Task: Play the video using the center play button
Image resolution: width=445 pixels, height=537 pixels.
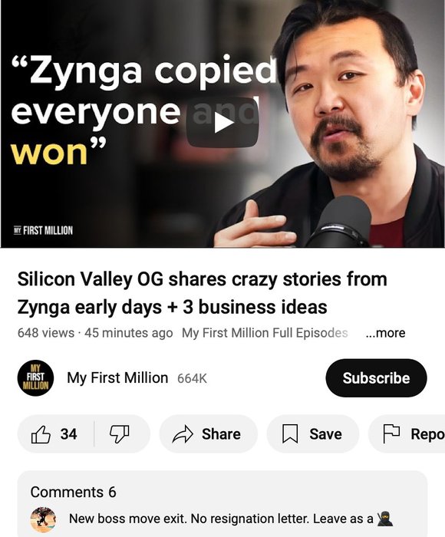Action: click(x=223, y=122)
